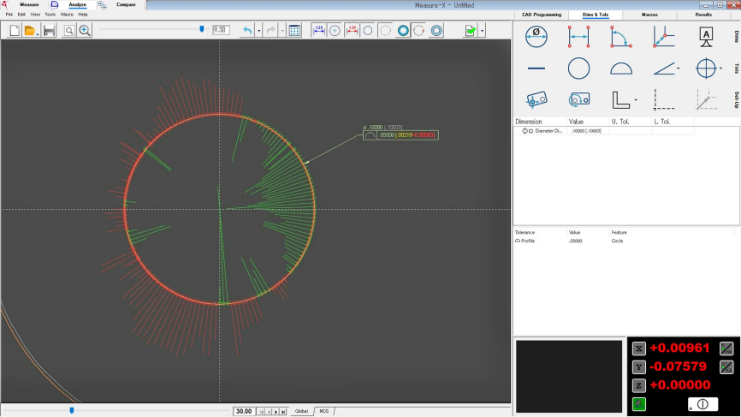Image resolution: width=741 pixels, height=417 pixels.
Task: Click the plain circle toolbar icon
Action: [368, 31]
